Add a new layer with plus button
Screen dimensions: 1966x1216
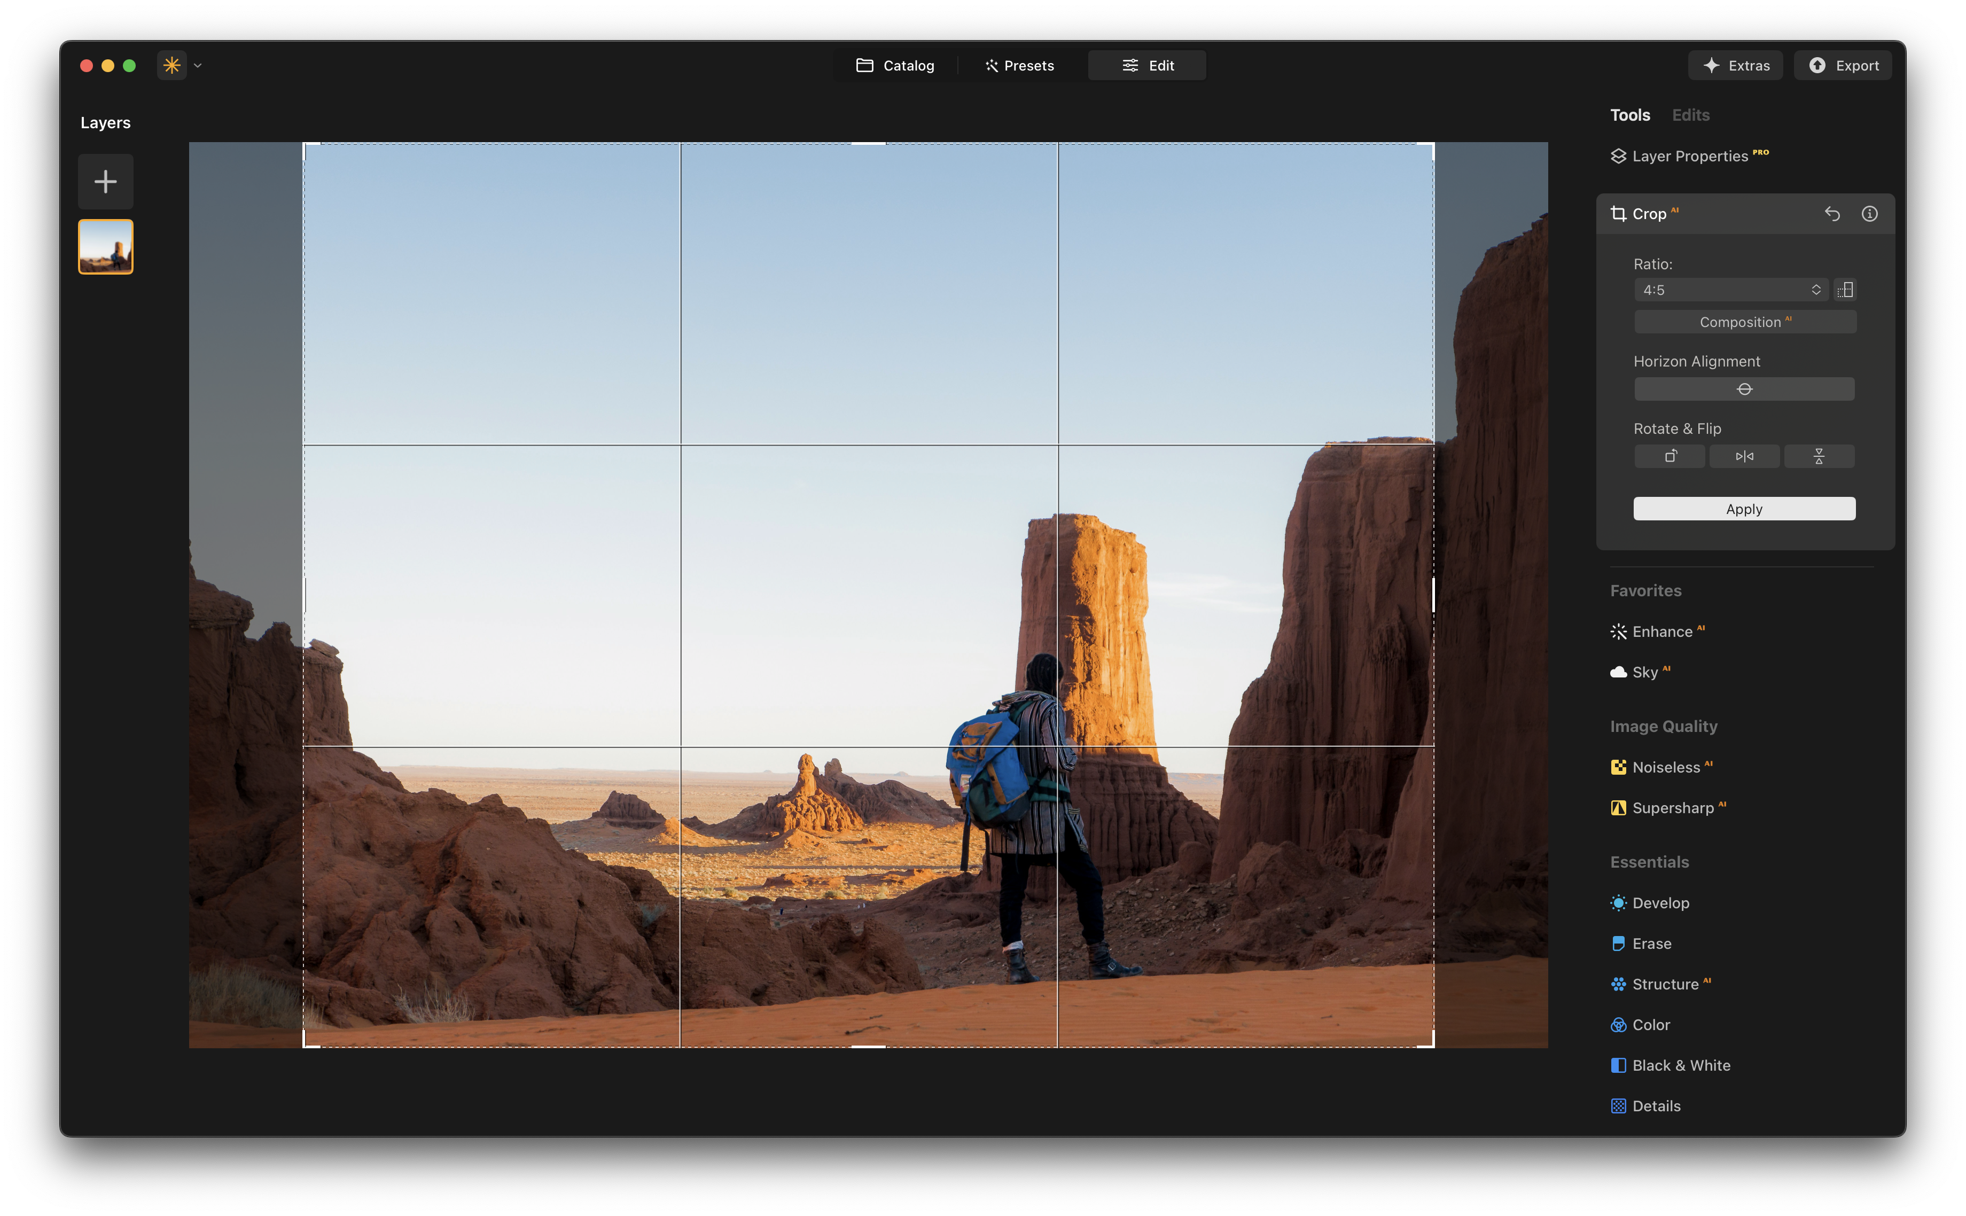pyautogui.click(x=105, y=182)
